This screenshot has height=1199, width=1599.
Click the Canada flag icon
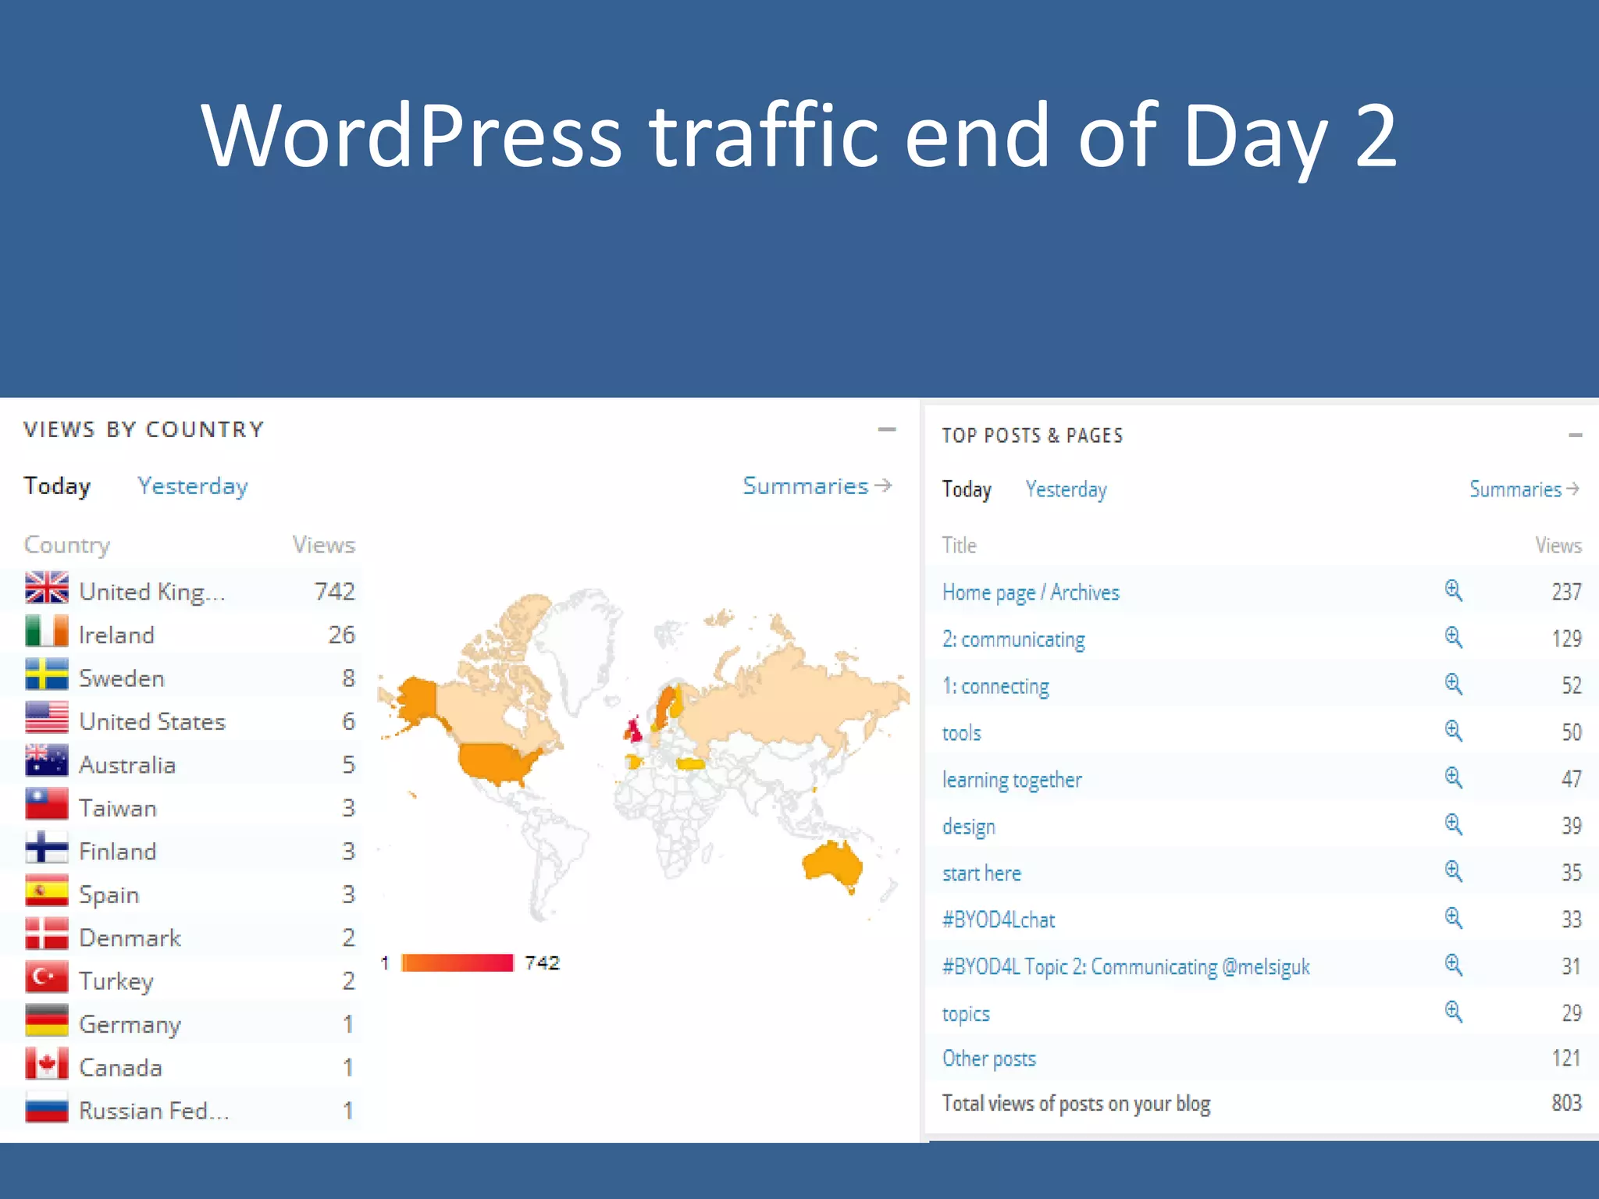(x=47, y=1063)
